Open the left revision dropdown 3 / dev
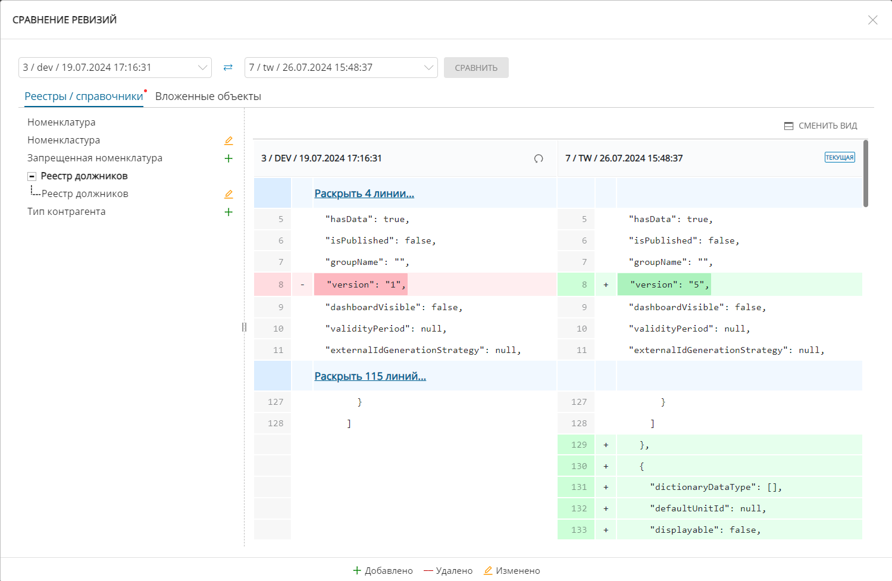Image resolution: width=892 pixels, height=581 pixels. click(115, 68)
